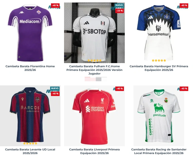Click the -23% discount badge on Fulham

pyautogui.click(x=120, y=11)
